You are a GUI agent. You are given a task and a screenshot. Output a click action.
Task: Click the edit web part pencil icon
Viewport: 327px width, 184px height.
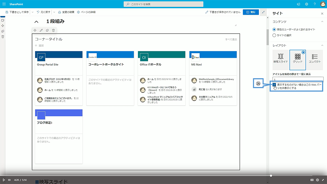coord(41,30)
